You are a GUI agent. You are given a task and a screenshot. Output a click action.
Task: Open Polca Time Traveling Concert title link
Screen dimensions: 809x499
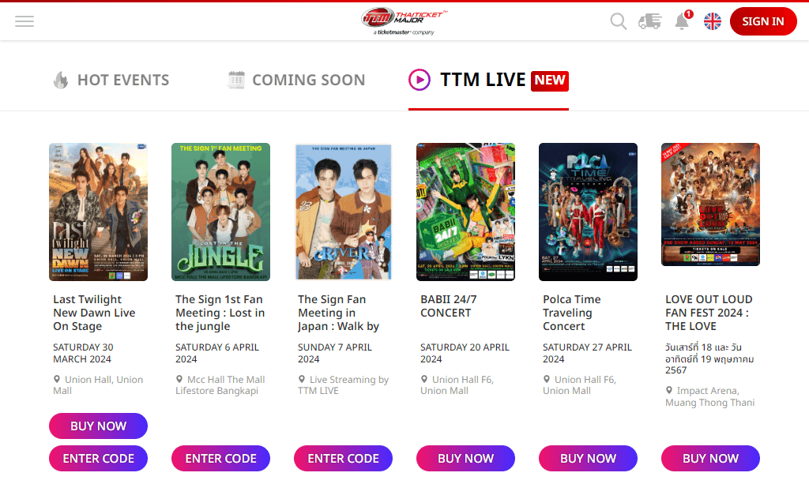click(x=572, y=313)
